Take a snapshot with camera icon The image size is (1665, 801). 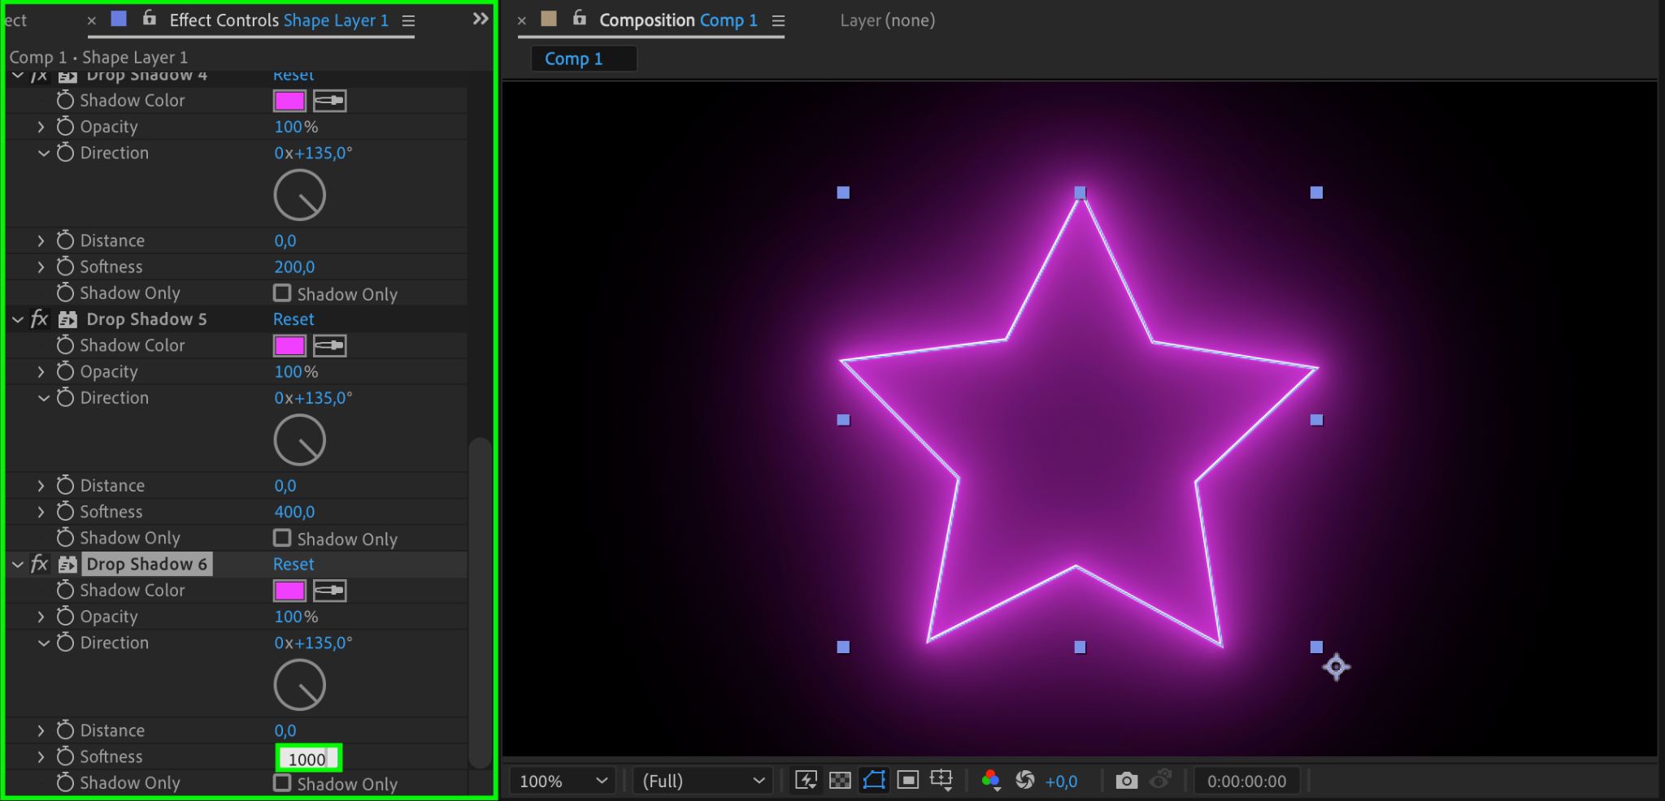point(1126,781)
